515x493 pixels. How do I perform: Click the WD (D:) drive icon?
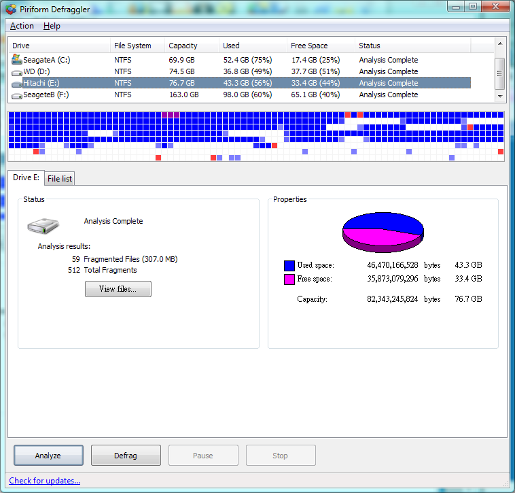tap(17, 72)
